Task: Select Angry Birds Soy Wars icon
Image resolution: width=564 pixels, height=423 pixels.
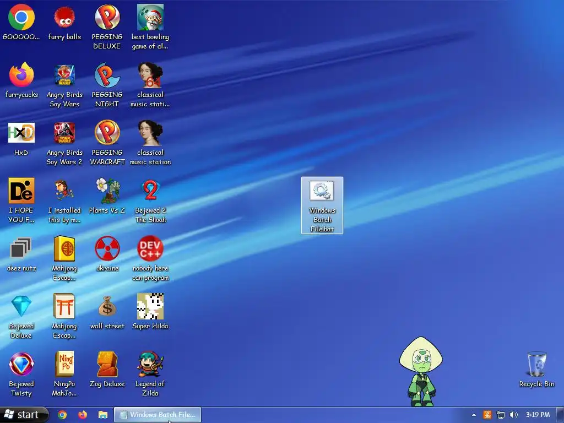Action: 64,85
